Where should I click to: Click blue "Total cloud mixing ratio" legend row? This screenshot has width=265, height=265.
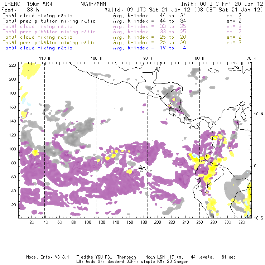click(x=38, y=48)
